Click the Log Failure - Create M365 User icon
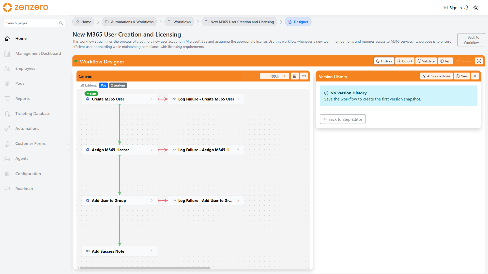Screen dimensions: 488x274 [x=174, y=99]
